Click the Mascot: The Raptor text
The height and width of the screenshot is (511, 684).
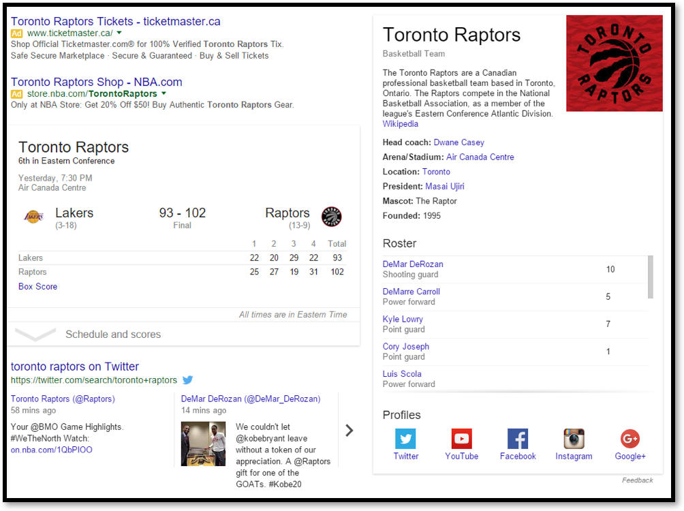point(420,201)
